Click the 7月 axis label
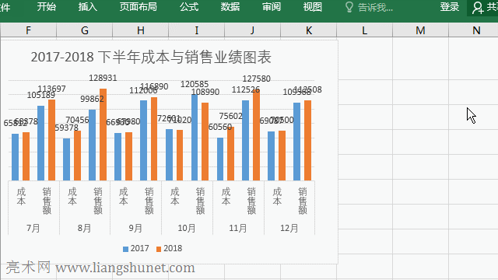 pyautogui.click(x=33, y=228)
